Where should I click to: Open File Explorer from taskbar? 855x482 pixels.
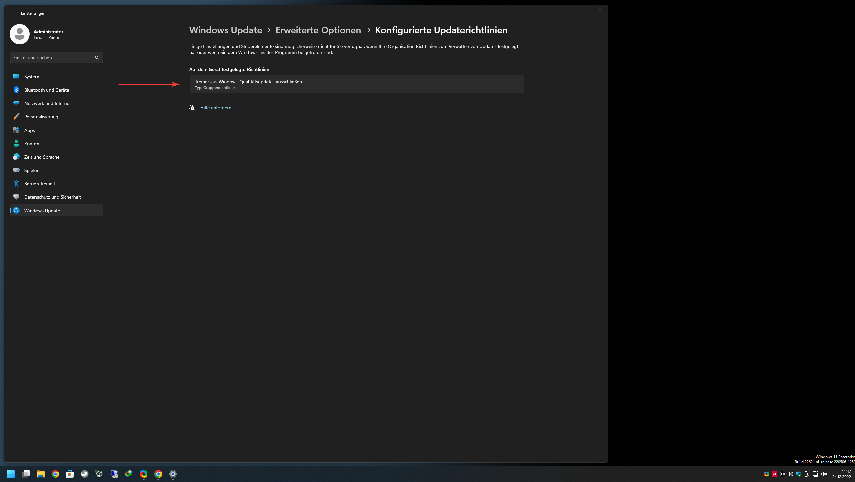click(41, 474)
